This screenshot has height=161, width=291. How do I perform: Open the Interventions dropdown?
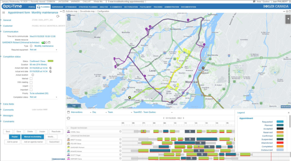(x=81, y=112)
